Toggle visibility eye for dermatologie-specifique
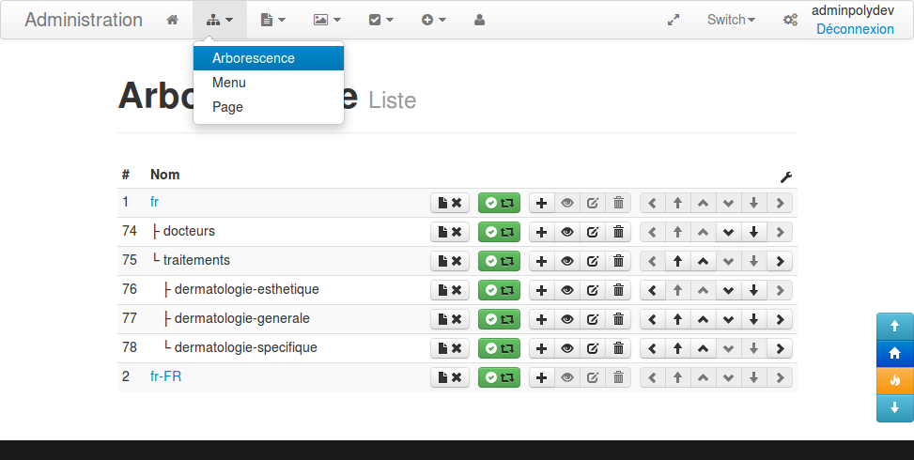Screen dimensions: 914x460 [567, 348]
